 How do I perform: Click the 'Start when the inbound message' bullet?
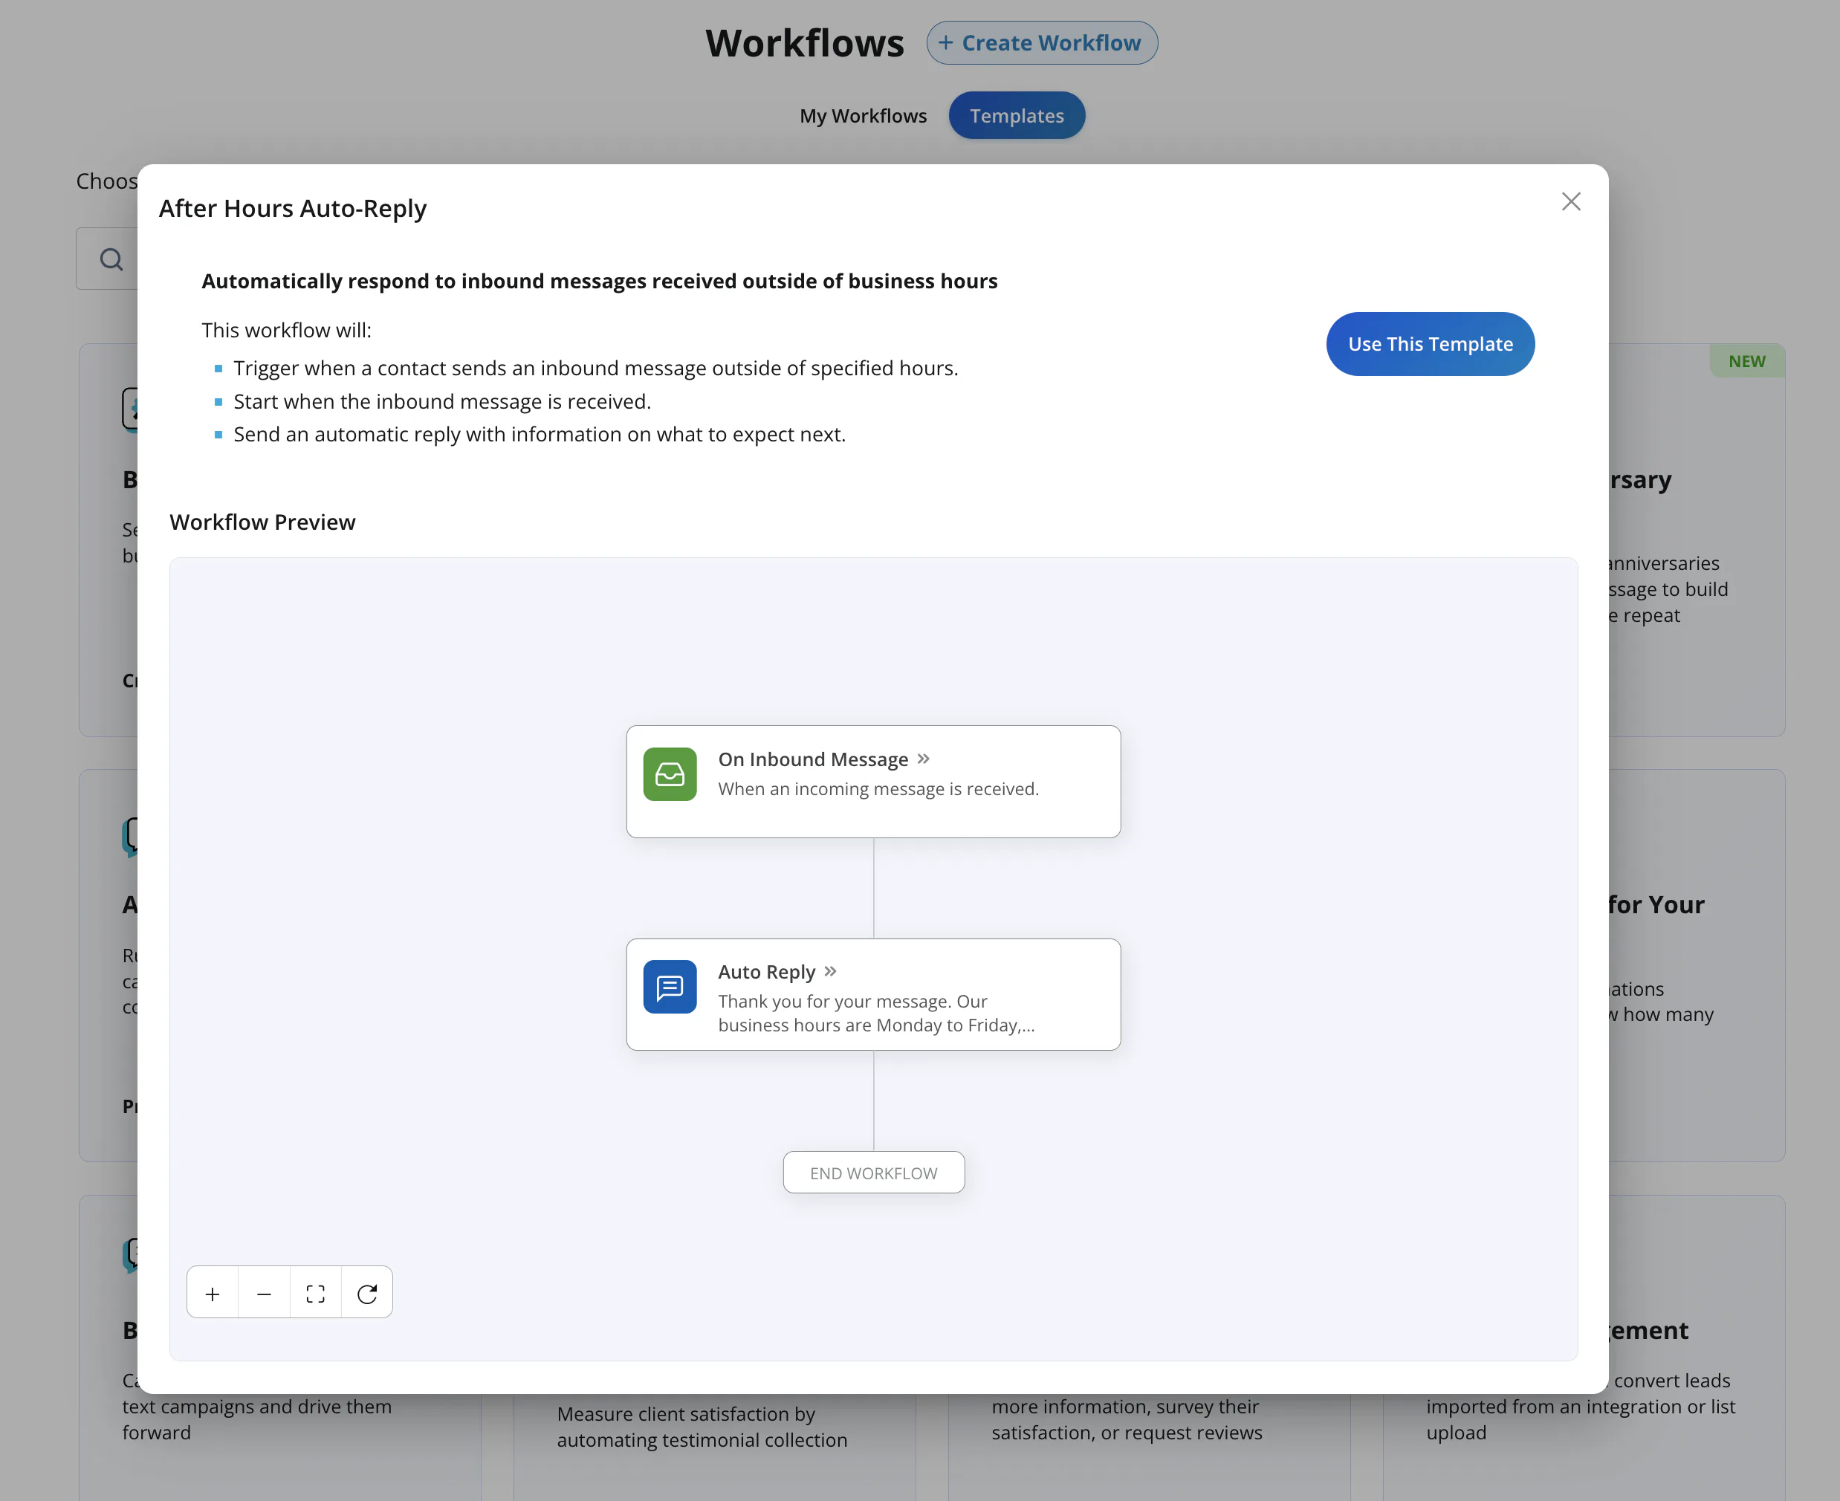(442, 401)
